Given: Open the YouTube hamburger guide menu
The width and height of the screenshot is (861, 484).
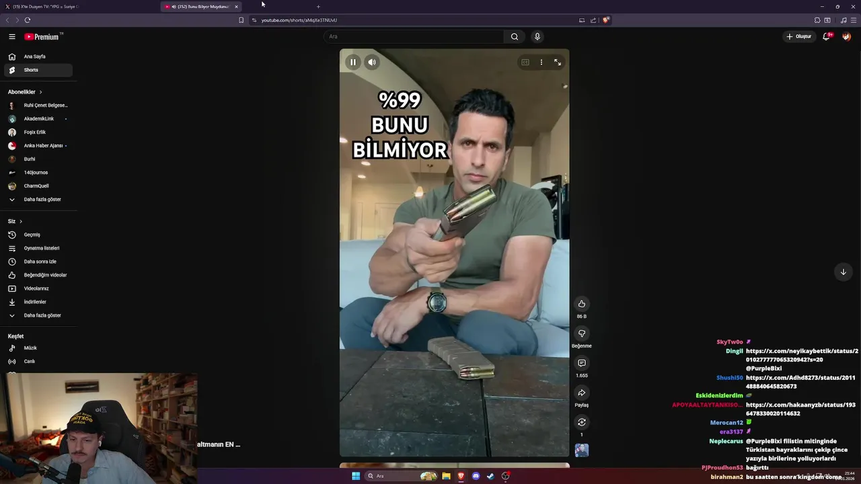Looking at the screenshot, I should (11, 37).
